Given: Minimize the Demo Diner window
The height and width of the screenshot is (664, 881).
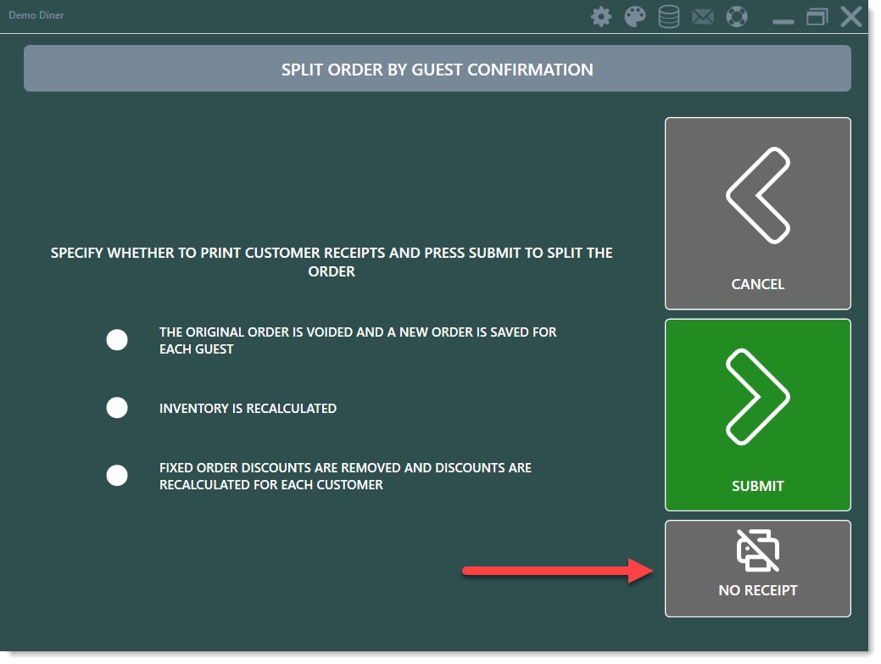Looking at the screenshot, I should click(x=783, y=19).
